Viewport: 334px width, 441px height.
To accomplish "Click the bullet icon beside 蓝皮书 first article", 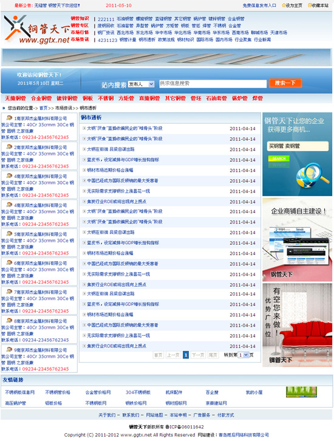I will coord(84,160).
